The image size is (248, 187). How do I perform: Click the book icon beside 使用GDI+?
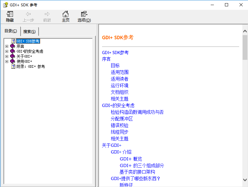click(x=13, y=61)
